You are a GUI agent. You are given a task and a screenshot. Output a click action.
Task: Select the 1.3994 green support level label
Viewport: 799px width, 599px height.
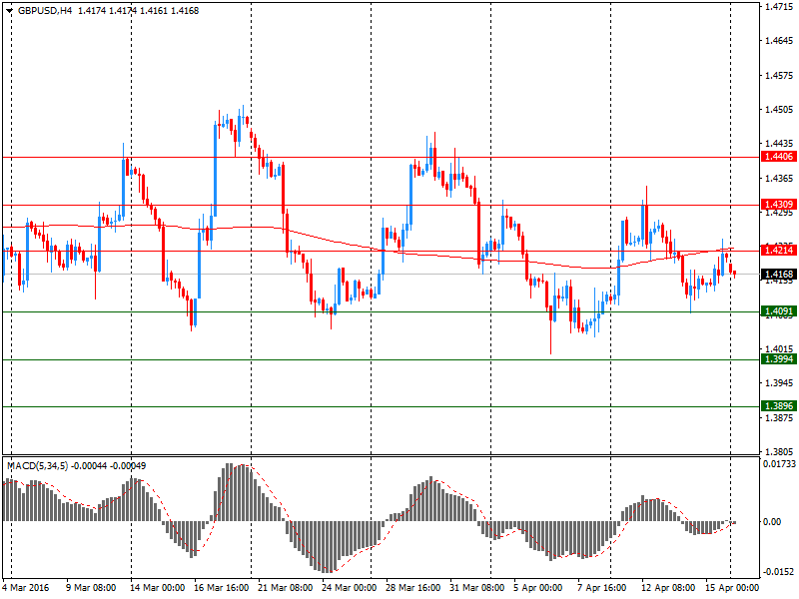pos(778,359)
